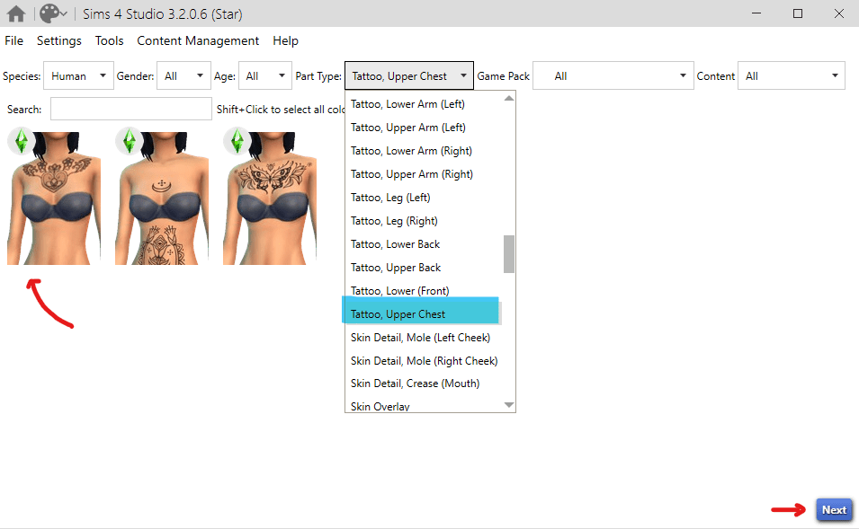This screenshot has height=529, width=859.
Task: Expand the Game Pack dropdown
Action: [612, 76]
